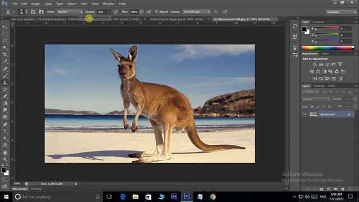Select the Eraser tool

[x=5, y=97]
